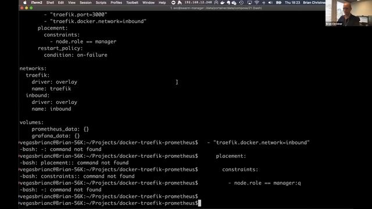Click the cloud sync menu bar icon
This screenshot has height=209, width=372.
point(234,3)
